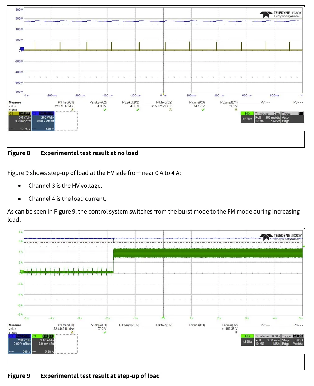Click the '12 Bits' label in Figure 8
Screen dimensions: 314x386
247,119
